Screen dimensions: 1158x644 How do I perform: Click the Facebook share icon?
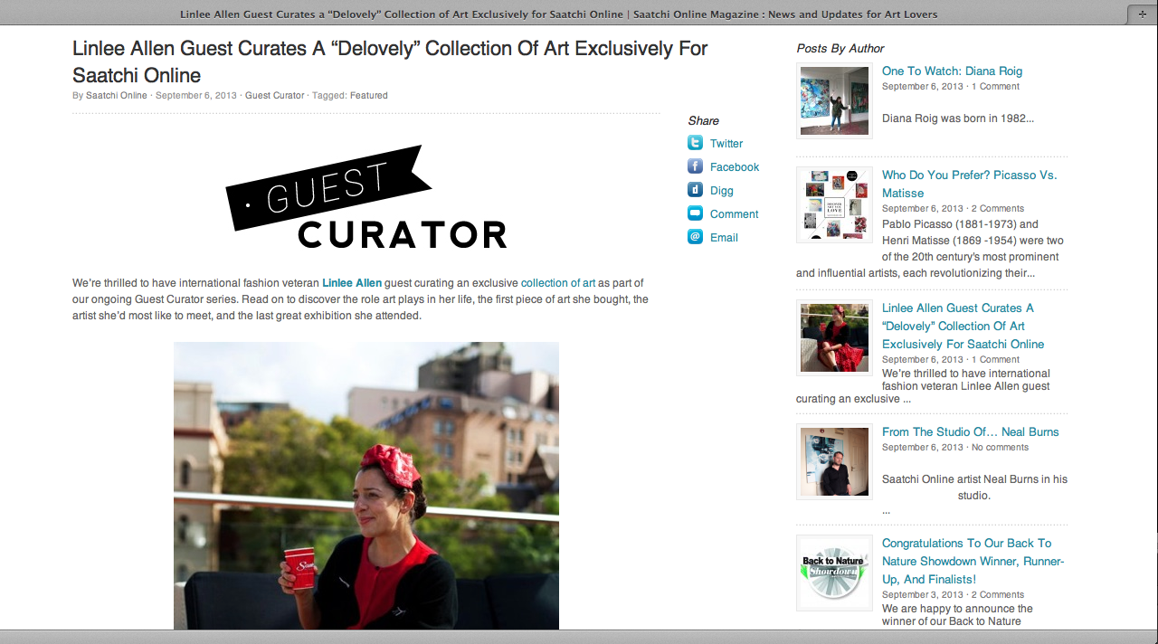[695, 166]
